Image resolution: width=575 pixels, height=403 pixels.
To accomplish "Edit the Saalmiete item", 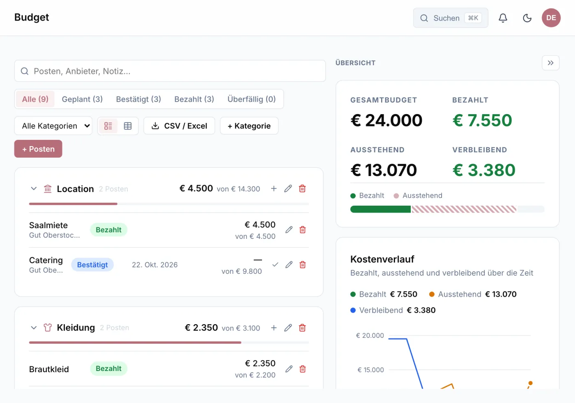I will click(x=289, y=229).
